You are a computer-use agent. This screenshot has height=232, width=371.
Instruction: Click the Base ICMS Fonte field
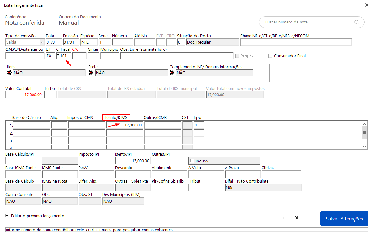(x=23, y=174)
